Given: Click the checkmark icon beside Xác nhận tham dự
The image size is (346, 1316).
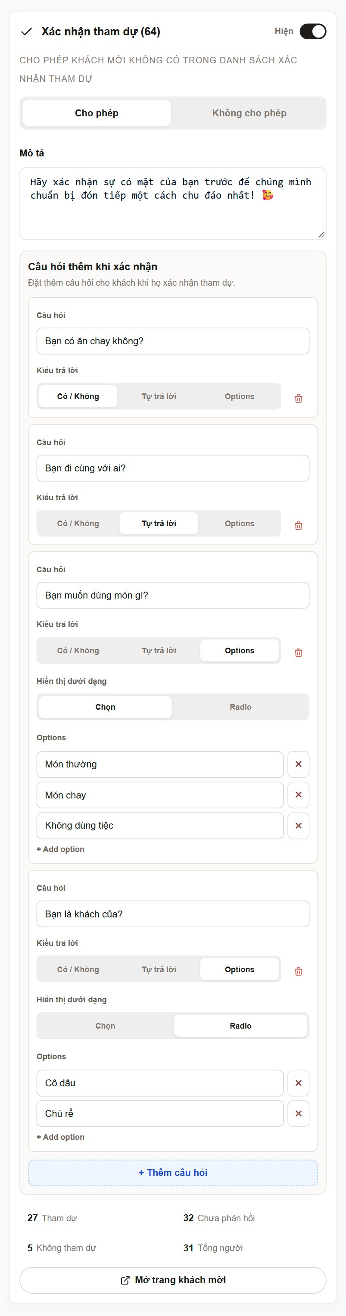Looking at the screenshot, I should (x=26, y=32).
